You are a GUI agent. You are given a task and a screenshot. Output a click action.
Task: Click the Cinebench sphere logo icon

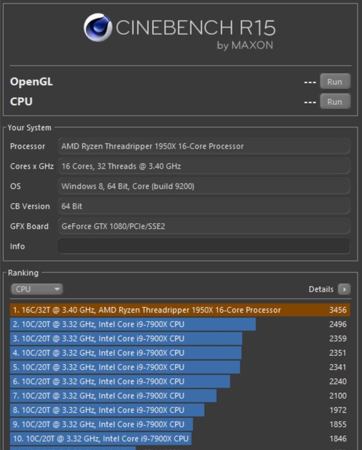click(98, 27)
